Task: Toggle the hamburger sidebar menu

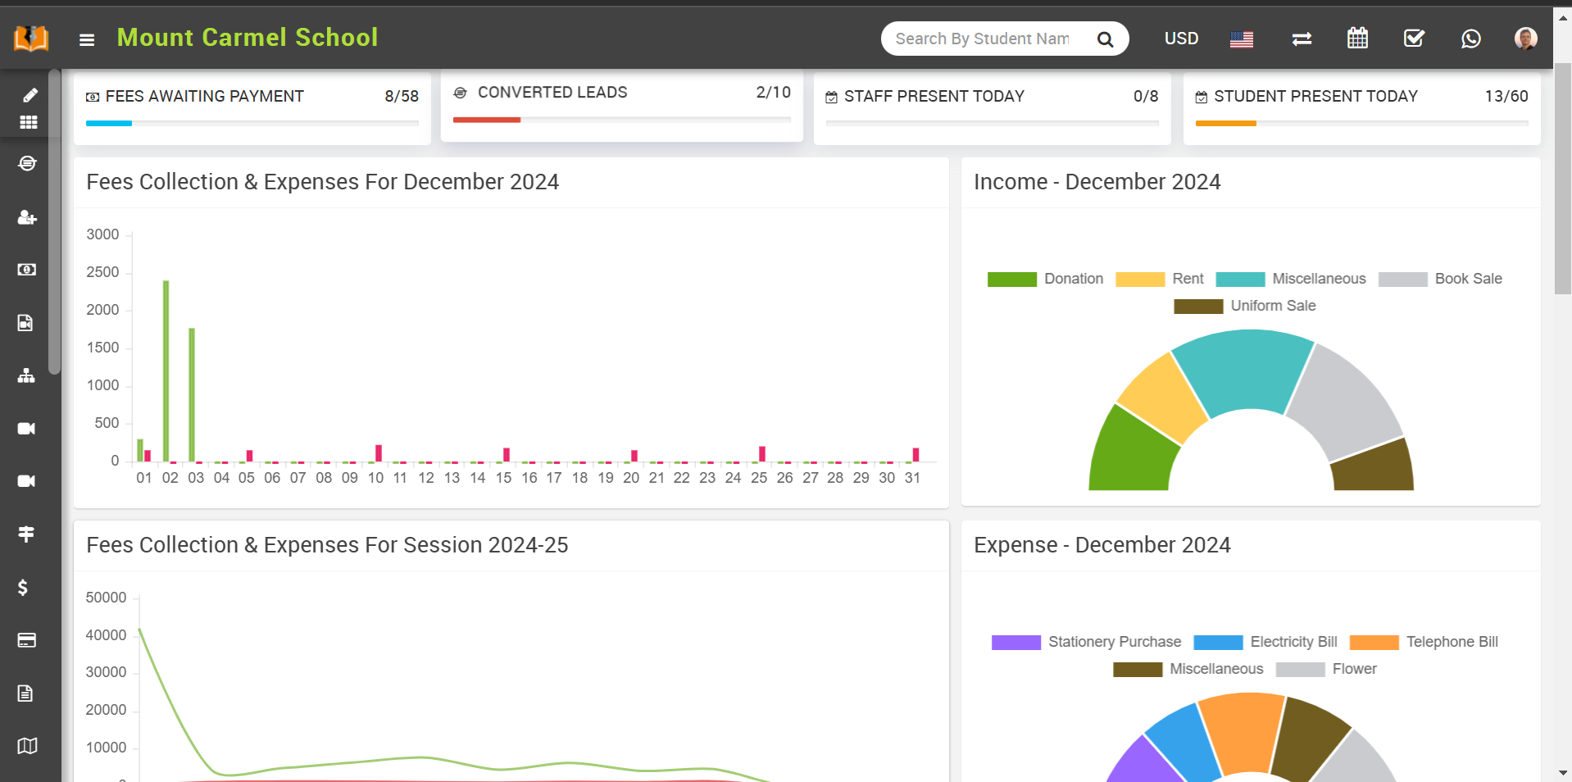Action: [87, 39]
